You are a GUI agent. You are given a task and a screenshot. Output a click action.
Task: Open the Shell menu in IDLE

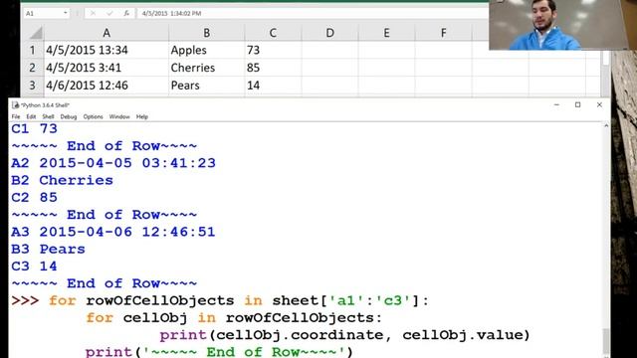[x=48, y=117]
